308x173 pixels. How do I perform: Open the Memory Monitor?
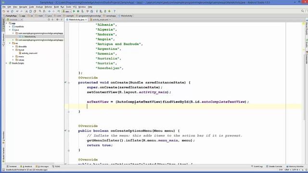click(295, 167)
